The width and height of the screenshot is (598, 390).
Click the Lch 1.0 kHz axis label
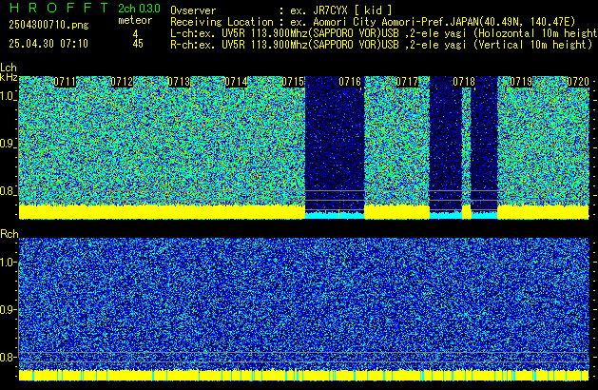tap(8, 96)
